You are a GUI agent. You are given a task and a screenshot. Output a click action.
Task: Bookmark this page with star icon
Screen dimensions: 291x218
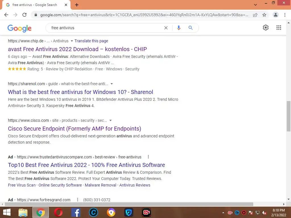click(264, 15)
